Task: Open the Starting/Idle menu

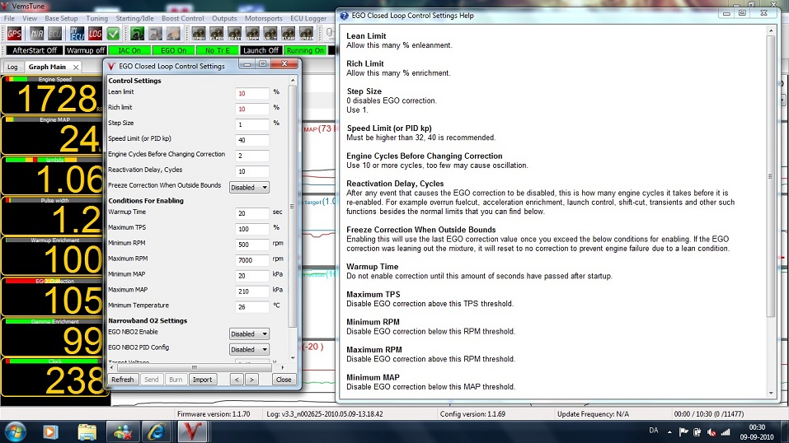Action: 134,18
